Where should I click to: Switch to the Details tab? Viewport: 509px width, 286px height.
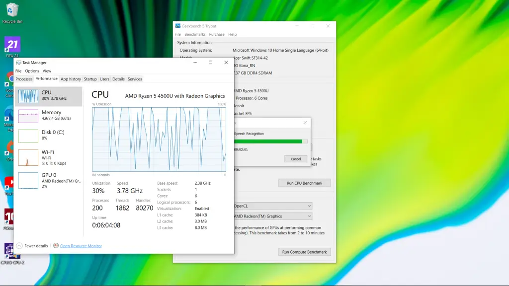(118, 79)
